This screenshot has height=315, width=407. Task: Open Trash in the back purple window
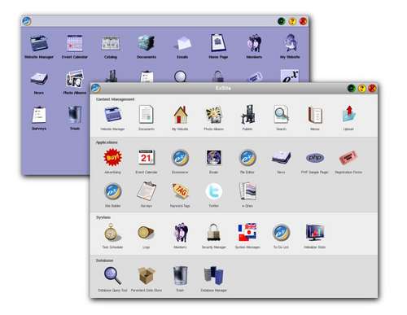point(75,115)
